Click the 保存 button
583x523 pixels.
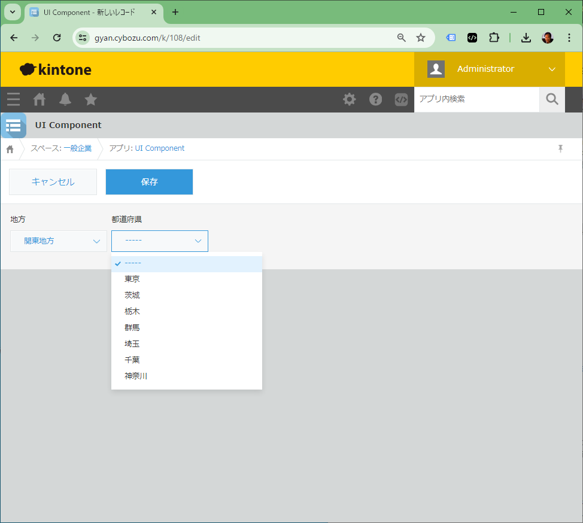click(x=149, y=182)
